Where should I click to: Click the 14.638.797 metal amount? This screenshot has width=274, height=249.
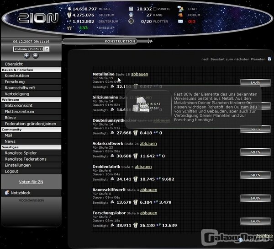[84, 9]
